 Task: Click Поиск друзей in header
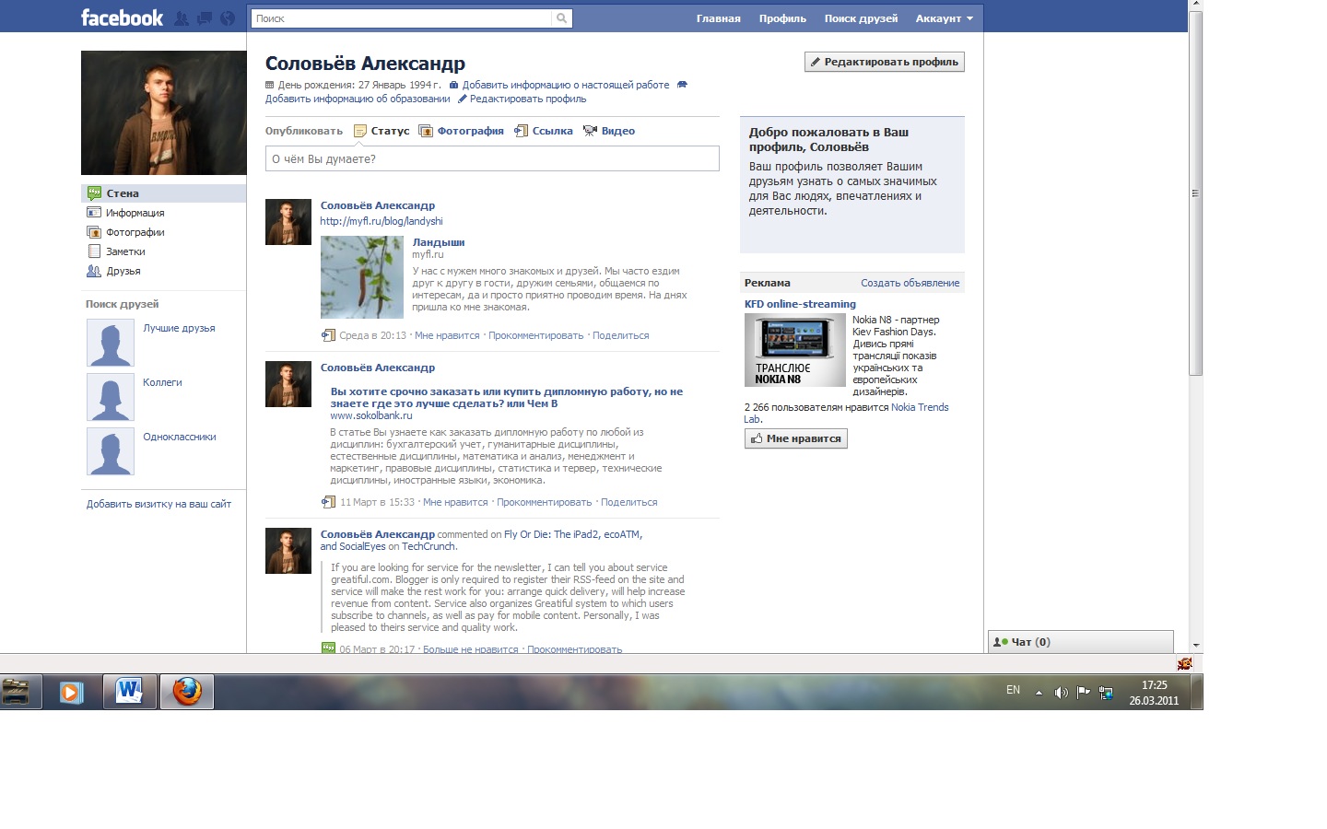click(861, 18)
